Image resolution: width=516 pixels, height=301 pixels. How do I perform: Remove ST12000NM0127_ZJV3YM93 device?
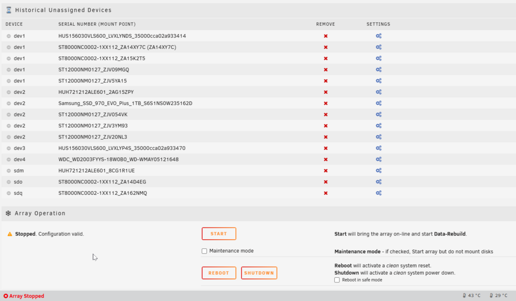coord(326,126)
